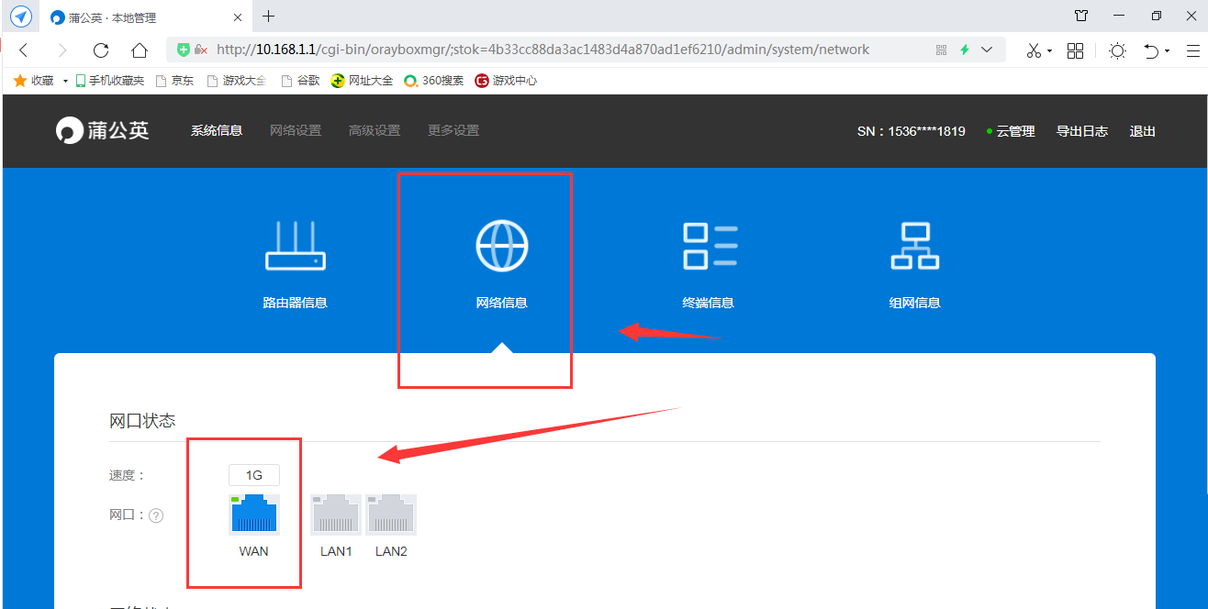
Task: Open the 网络设置 menu
Action: (296, 131)
